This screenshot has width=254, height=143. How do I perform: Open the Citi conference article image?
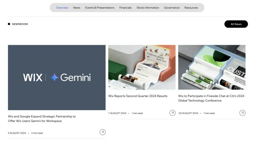tap(212, 67)
